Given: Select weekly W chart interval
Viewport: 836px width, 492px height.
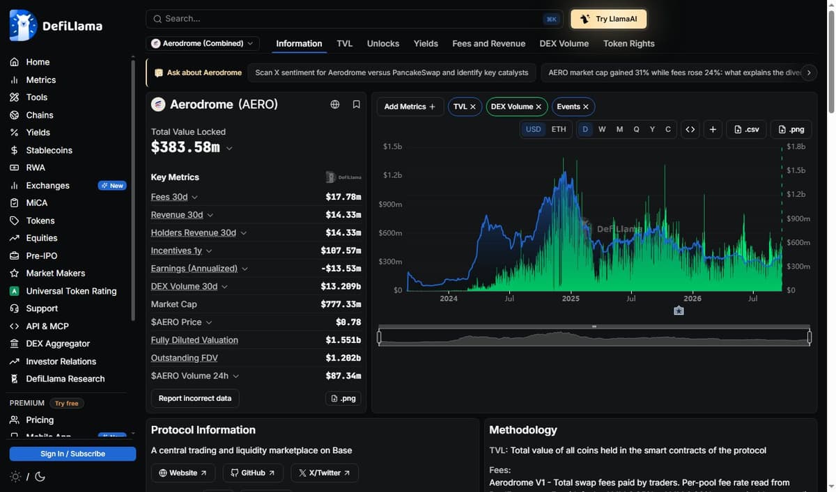Looking at the screenshot, I should [602, 129].
